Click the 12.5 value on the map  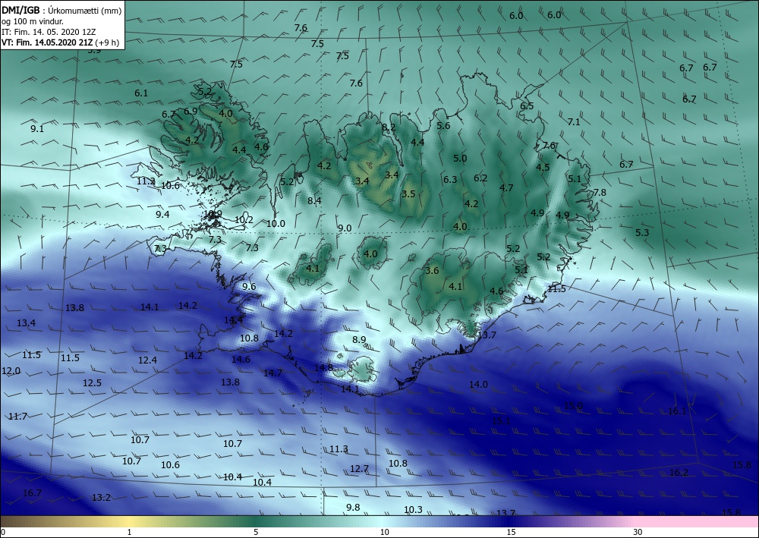(92, 383)
